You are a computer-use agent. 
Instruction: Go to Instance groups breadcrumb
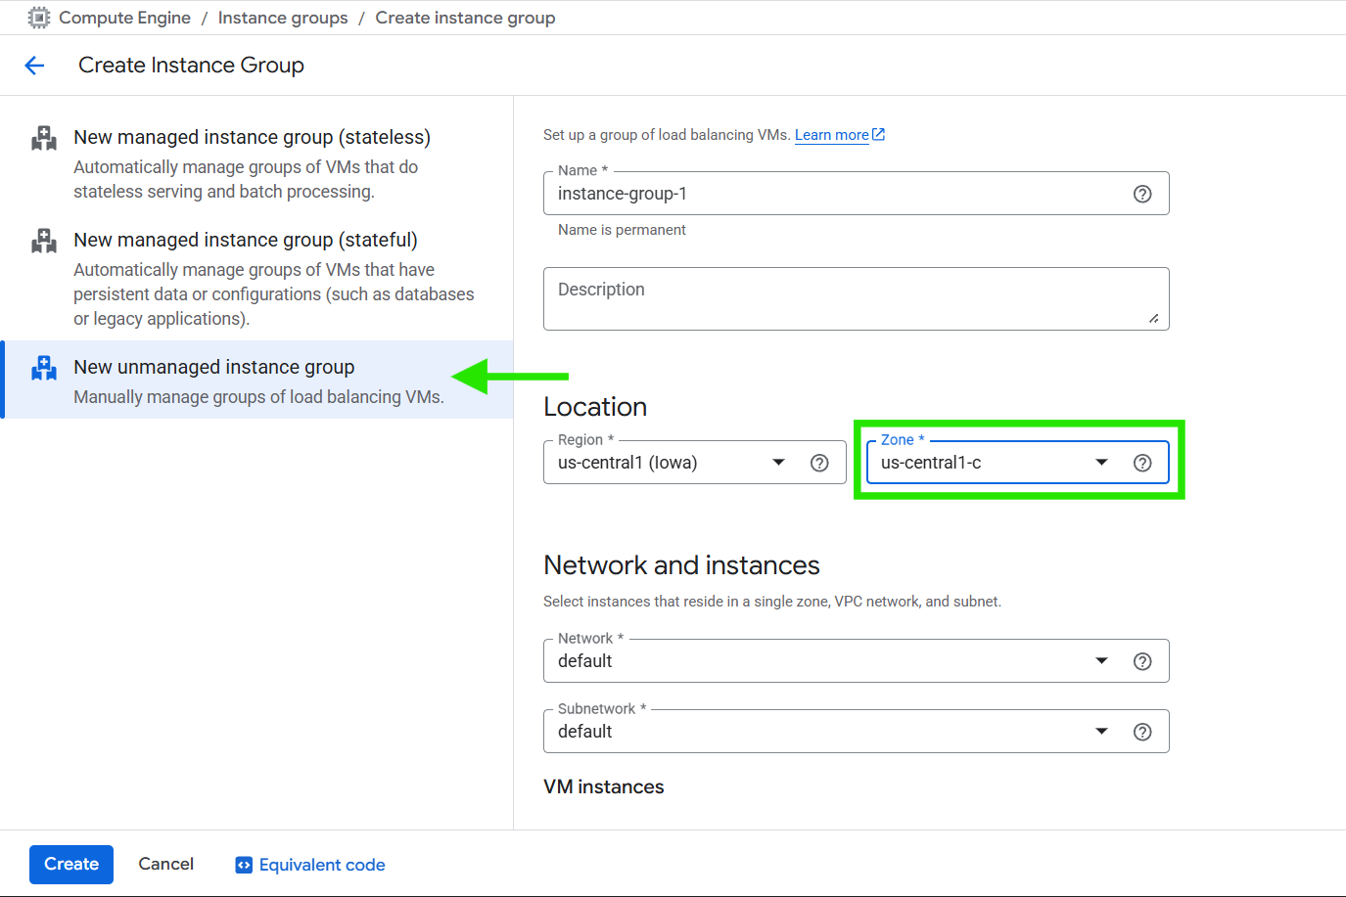click(x=282, y=18)
